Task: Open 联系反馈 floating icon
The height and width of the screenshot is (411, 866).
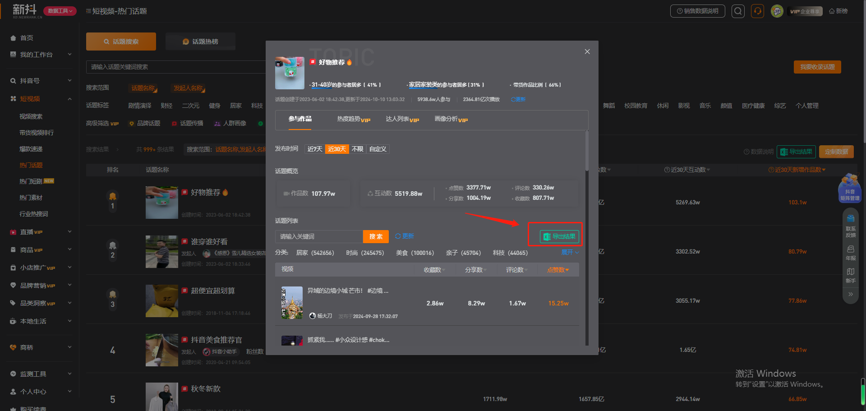Action: point(851,226)
